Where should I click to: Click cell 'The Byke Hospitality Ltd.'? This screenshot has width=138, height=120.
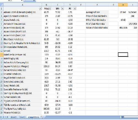23,109
